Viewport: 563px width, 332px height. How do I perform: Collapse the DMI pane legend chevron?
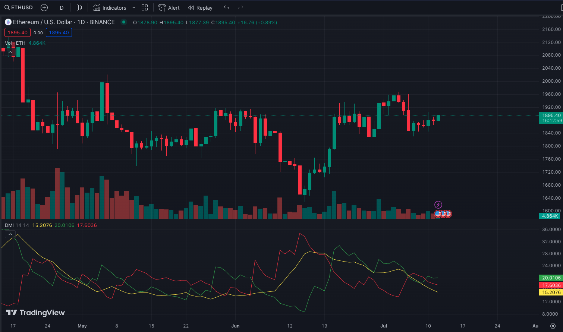(x=10, y=234)
